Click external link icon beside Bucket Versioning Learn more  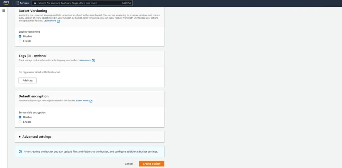click(x=58, y=21)
